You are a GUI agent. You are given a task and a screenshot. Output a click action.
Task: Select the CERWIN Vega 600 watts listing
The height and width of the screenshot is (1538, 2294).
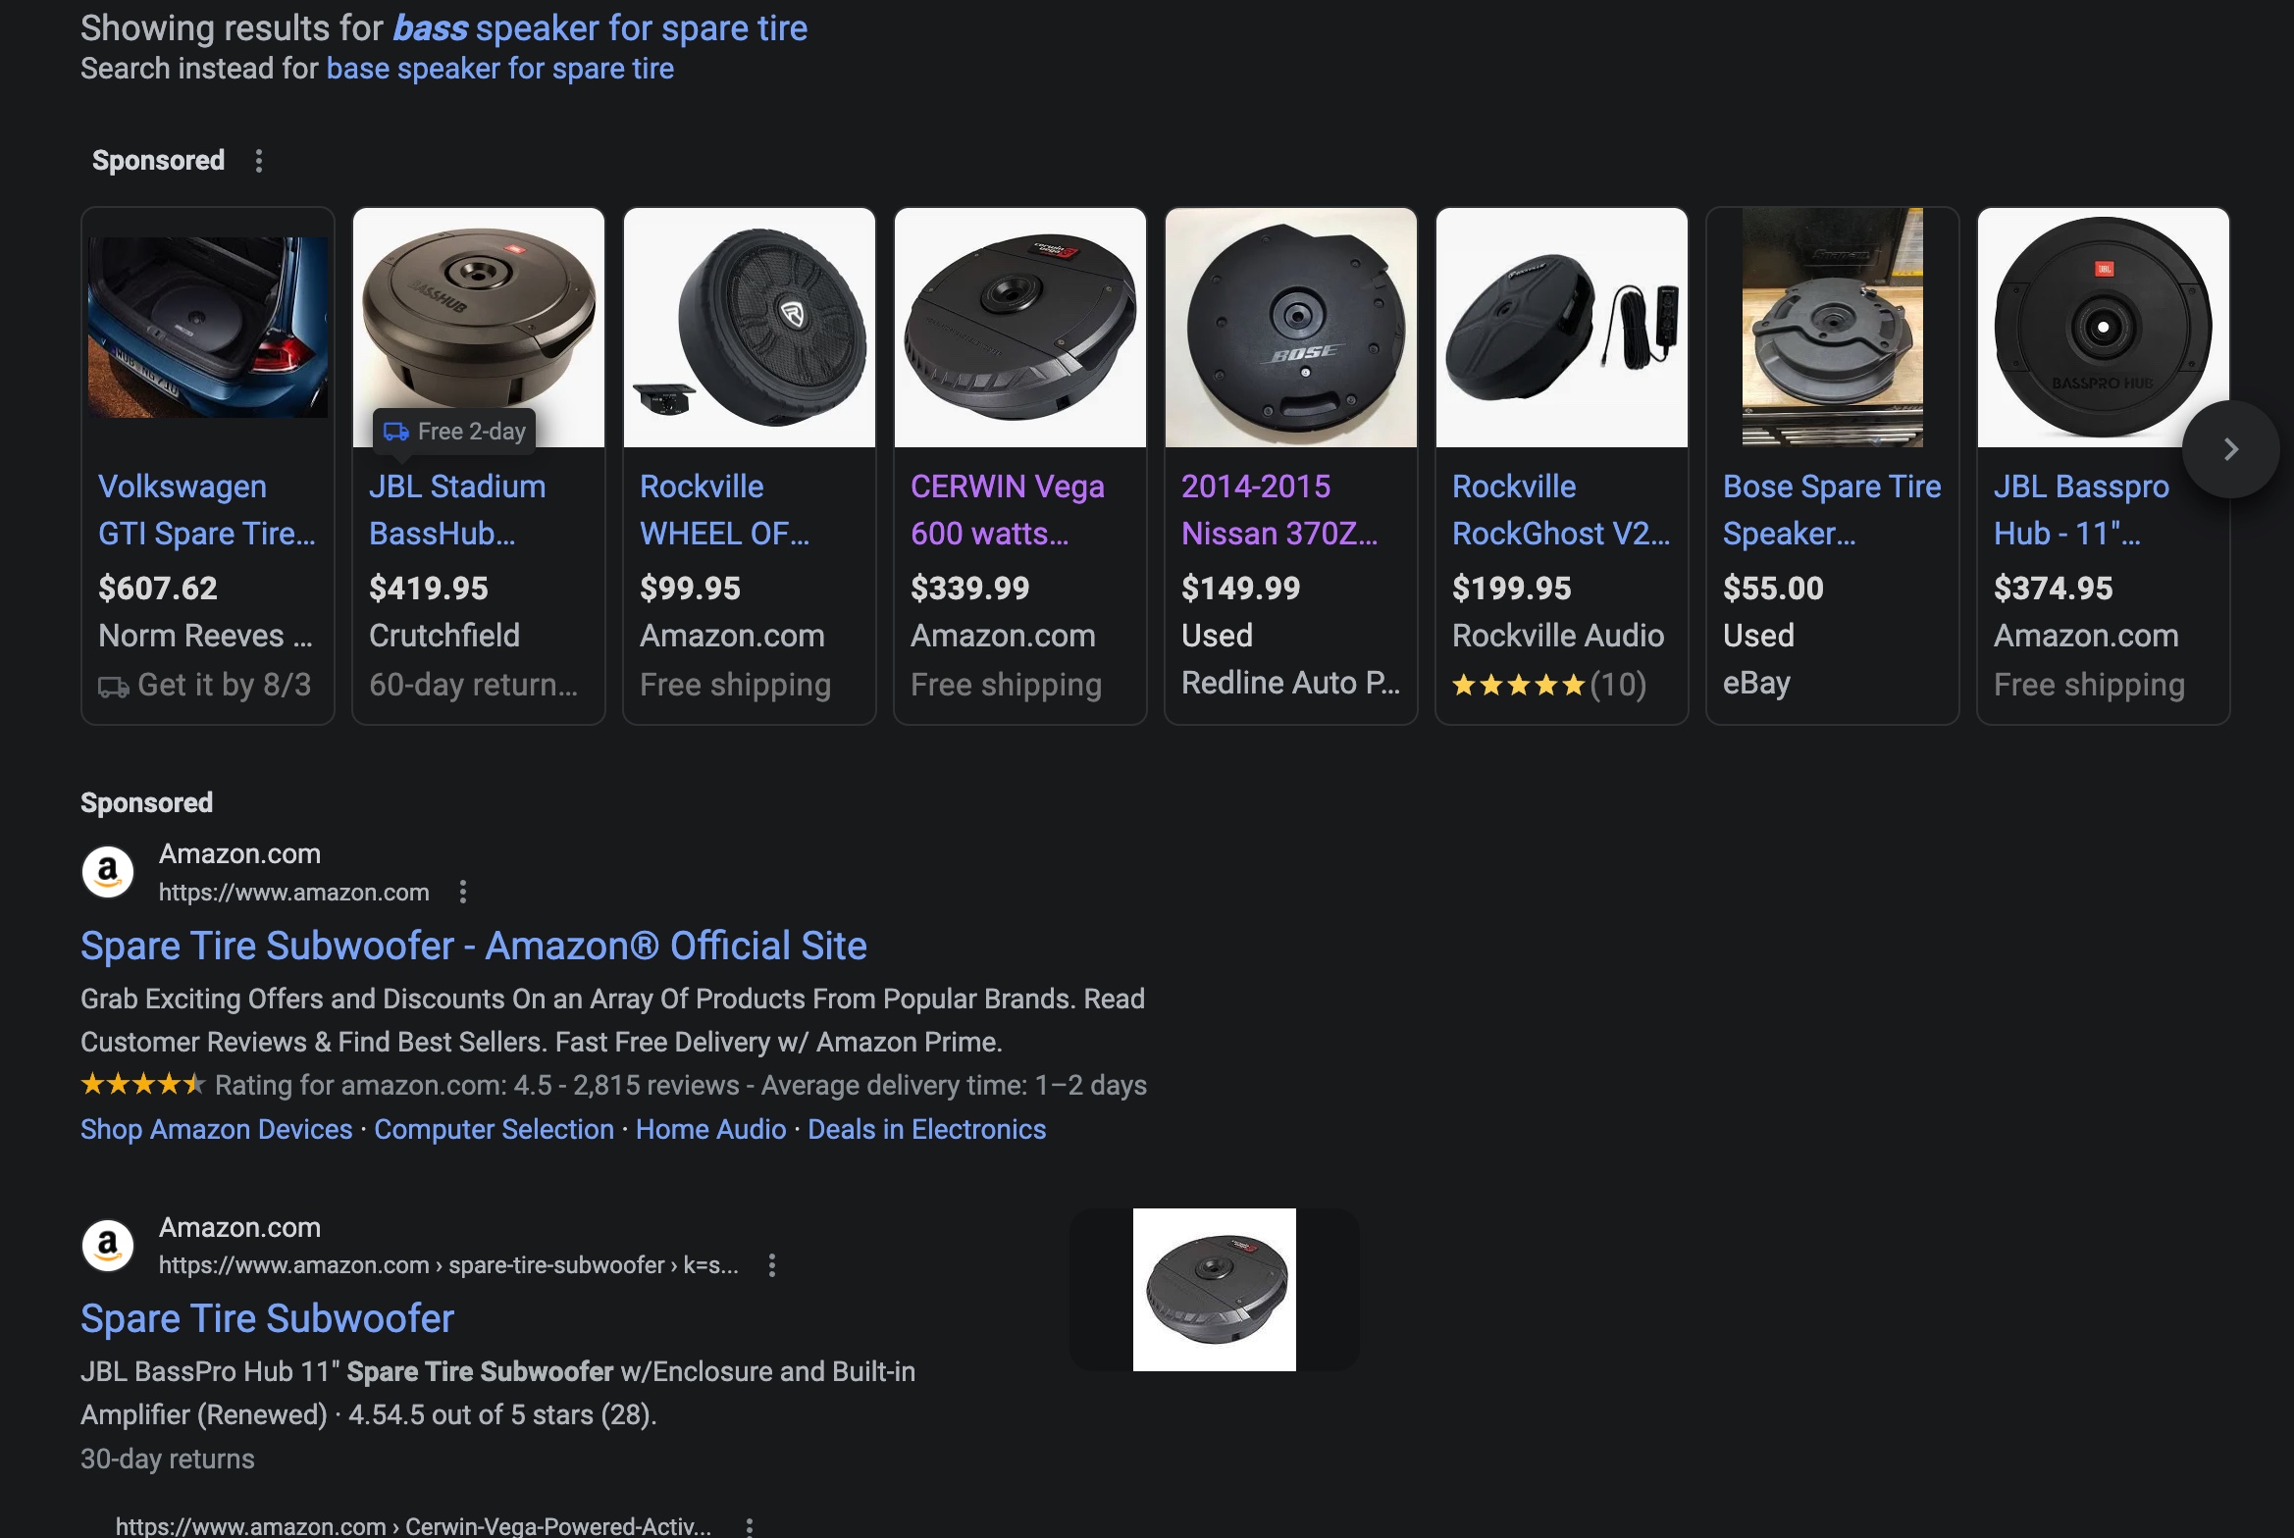pyautogui.click(x=1007, y=510)
